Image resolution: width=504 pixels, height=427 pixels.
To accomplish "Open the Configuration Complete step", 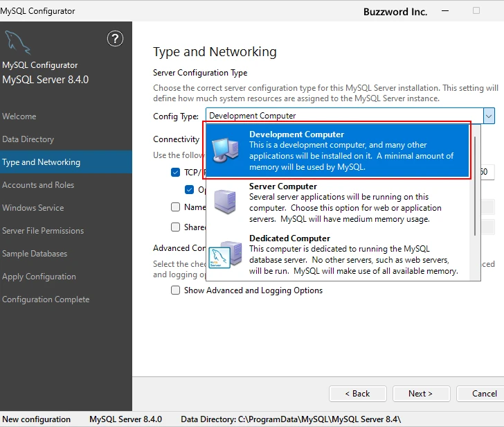I will [x=46, y=299].
